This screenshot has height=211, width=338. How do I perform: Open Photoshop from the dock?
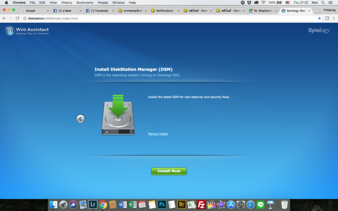coord(162,204)
